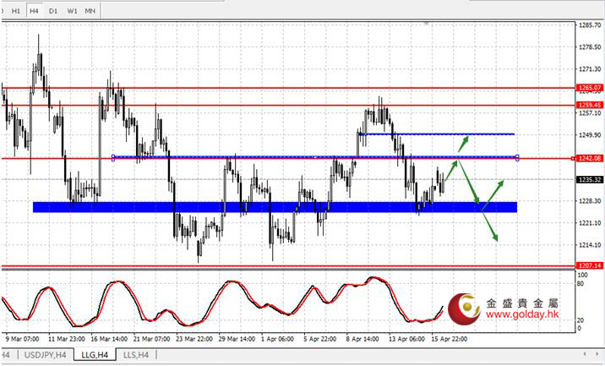Click the 1259.45 red price label
The width and height of the screenshot is (605, 366).
point(589,106)
